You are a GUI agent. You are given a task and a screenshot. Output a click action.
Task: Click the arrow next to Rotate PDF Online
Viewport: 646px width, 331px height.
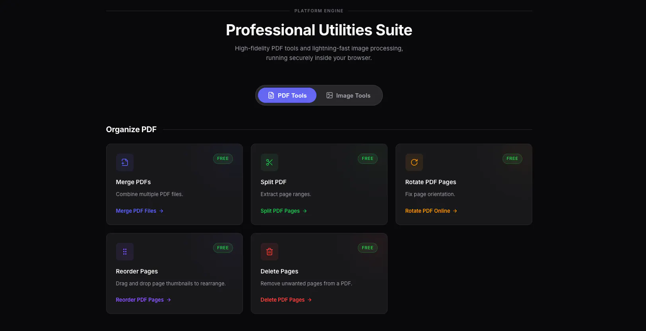coord(455,211)
